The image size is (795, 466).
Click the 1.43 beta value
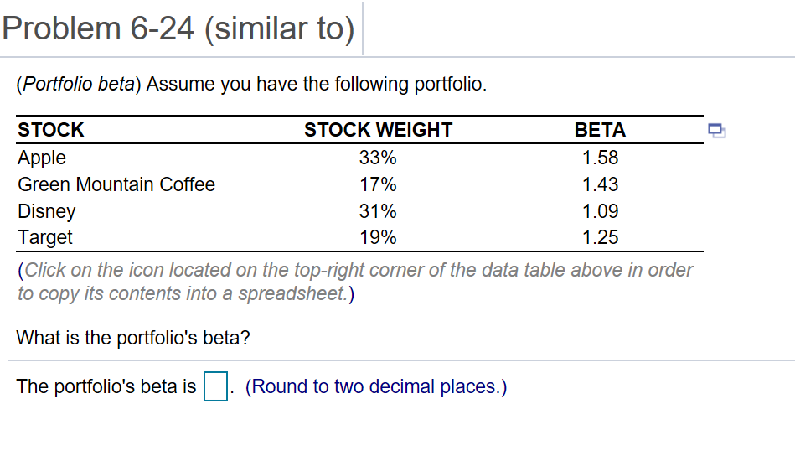600,184
